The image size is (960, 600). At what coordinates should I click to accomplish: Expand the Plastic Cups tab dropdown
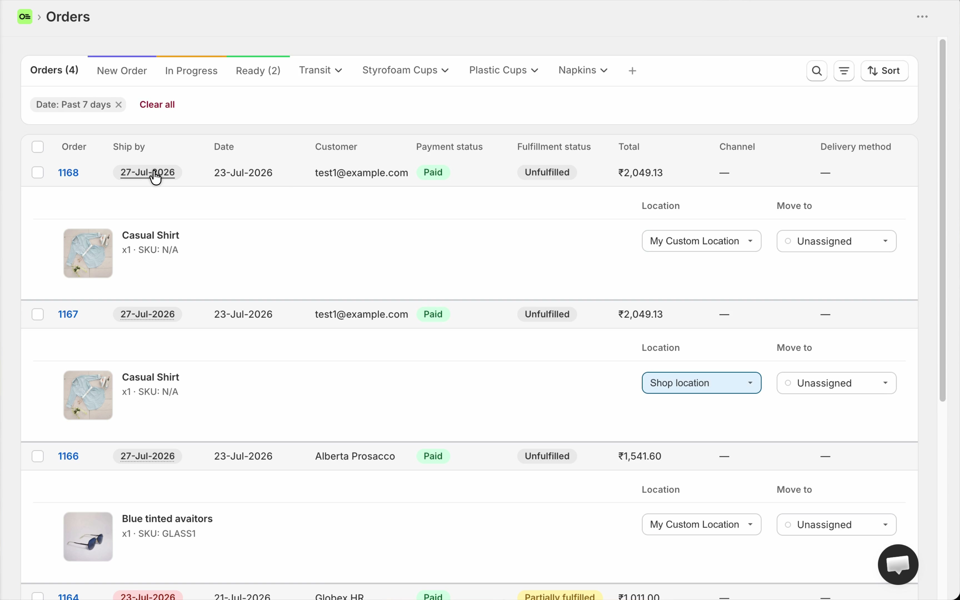pyautogui.click(x=504, y=70)
